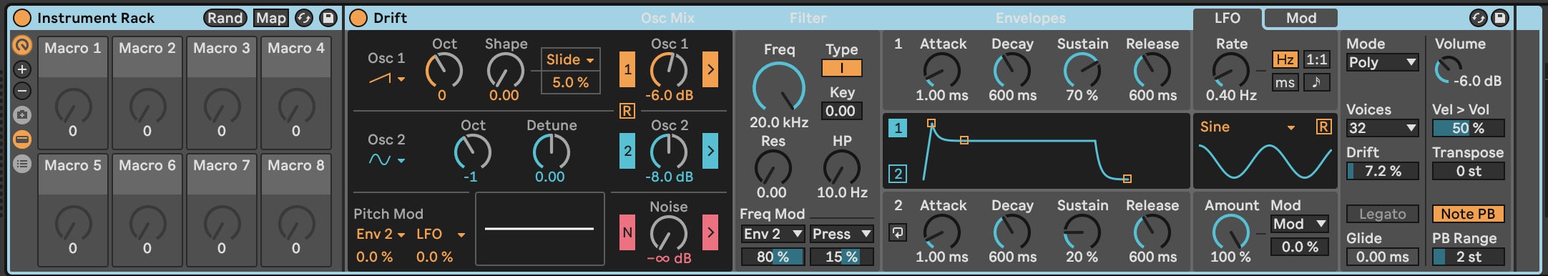Open the Mode Poly dropdown

[1383, 62]
